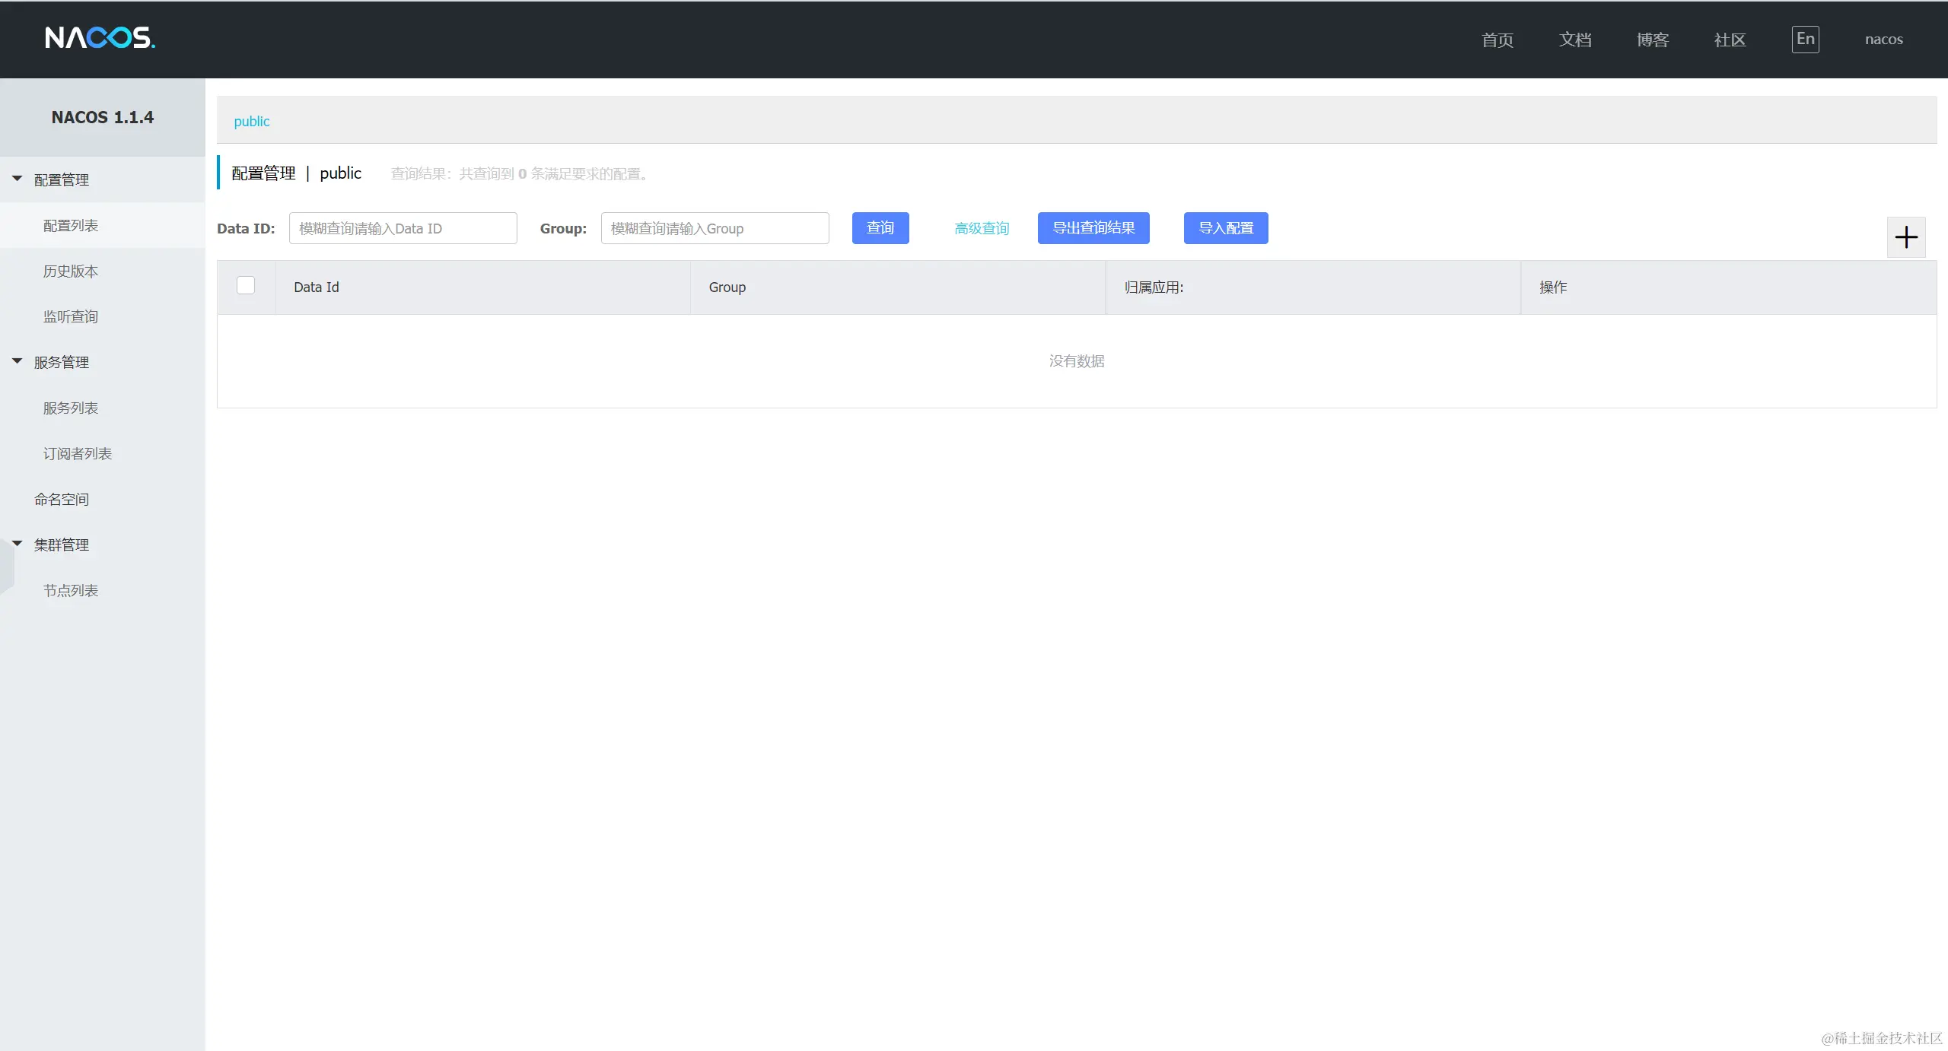
Task: Select 命名空间 in sidebar
Action: [x=62, y=499]
